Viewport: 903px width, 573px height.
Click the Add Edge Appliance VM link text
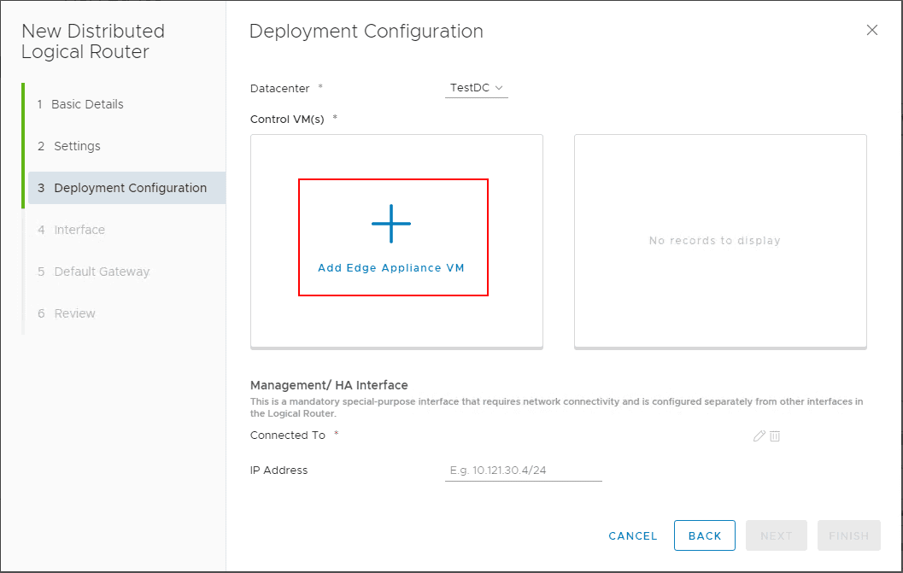pos(392,267)
